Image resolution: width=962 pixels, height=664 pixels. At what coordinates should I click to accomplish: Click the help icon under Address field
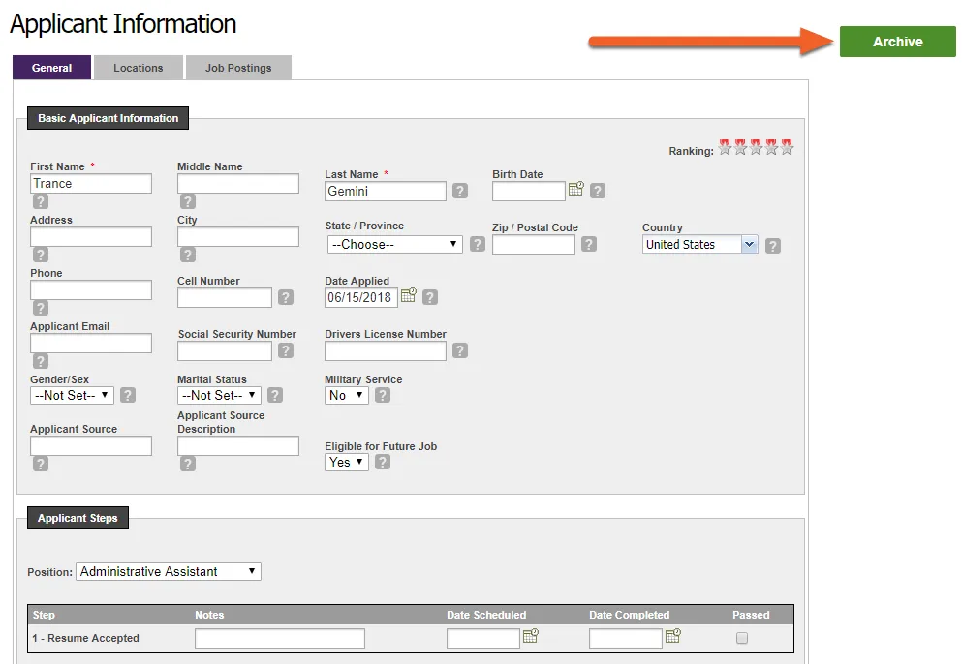coord(41,255)
